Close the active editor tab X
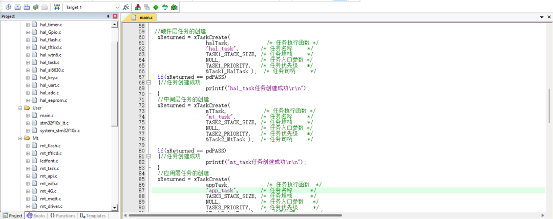 [x=549, y=17]
